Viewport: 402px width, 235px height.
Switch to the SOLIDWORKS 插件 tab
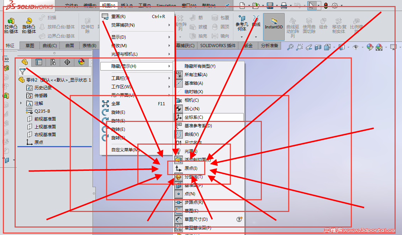218,45
